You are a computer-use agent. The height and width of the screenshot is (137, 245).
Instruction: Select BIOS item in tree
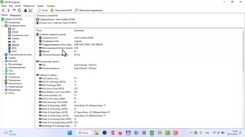pos(14,48)
